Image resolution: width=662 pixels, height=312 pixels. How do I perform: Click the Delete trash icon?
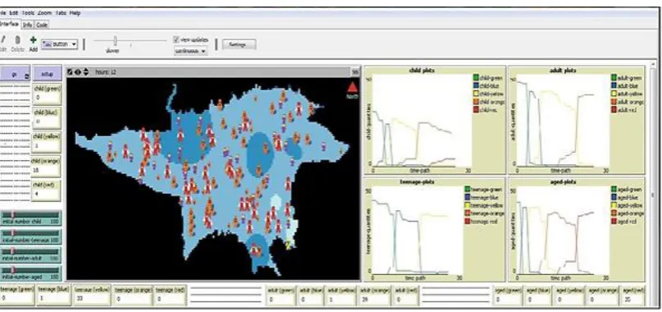(x=18, y=40)
